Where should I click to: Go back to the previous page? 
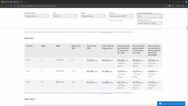pyautogui.click(x=2, y=6)
